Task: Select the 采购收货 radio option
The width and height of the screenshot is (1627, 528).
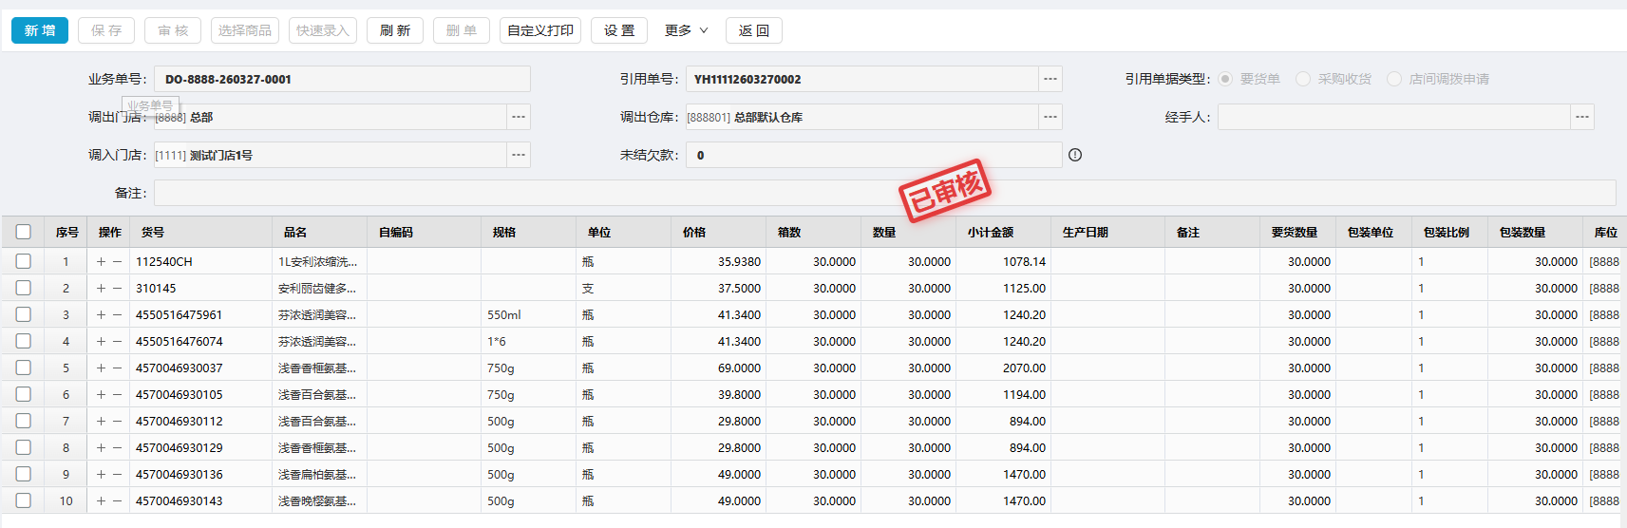Action: pyautogui.click(x=1303, y=79)
